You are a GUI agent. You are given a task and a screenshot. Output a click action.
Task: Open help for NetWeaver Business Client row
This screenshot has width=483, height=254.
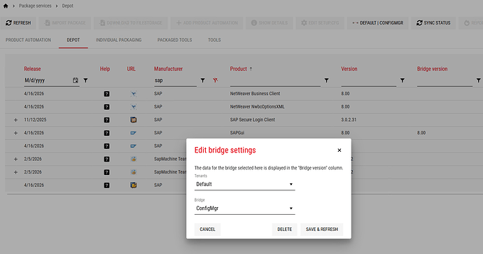[x=106, y=94]
